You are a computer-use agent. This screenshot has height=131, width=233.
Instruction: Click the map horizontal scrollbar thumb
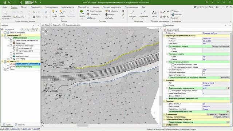coord(82,125)
